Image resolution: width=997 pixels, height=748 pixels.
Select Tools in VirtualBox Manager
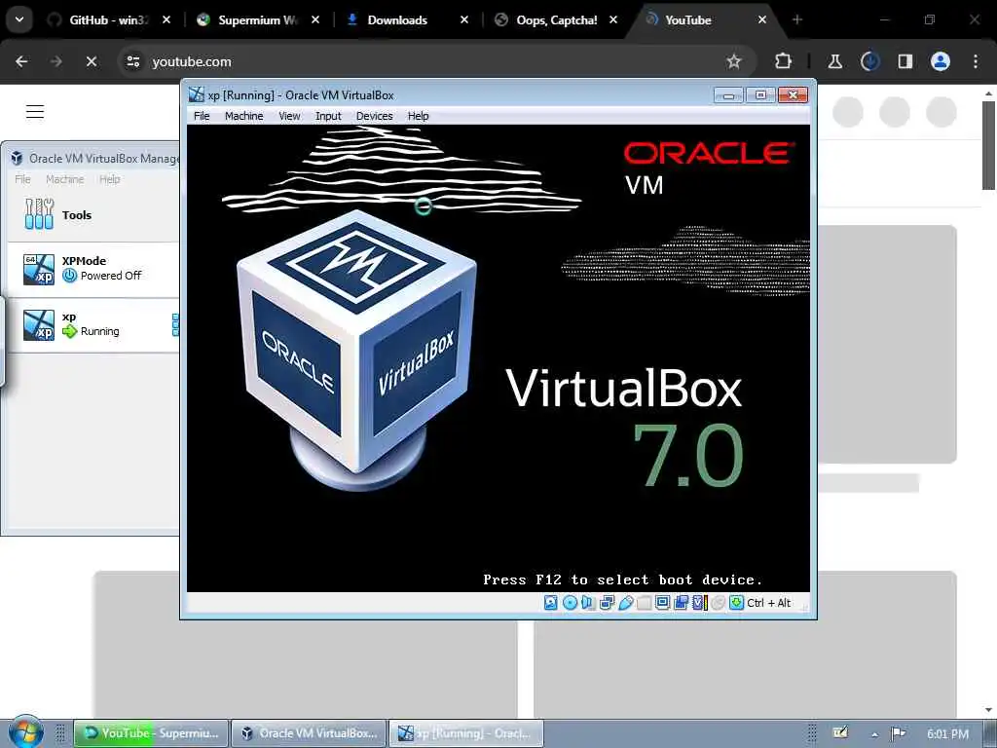[x=94, y=215]
